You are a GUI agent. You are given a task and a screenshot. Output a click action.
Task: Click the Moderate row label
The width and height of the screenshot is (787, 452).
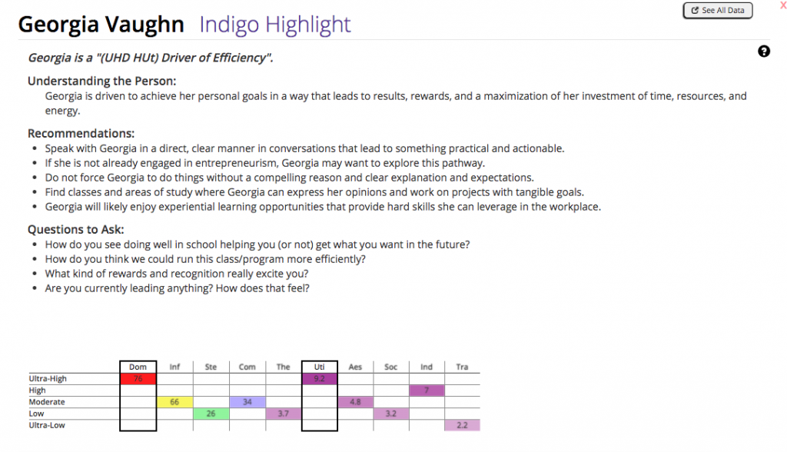pos(48,401)
